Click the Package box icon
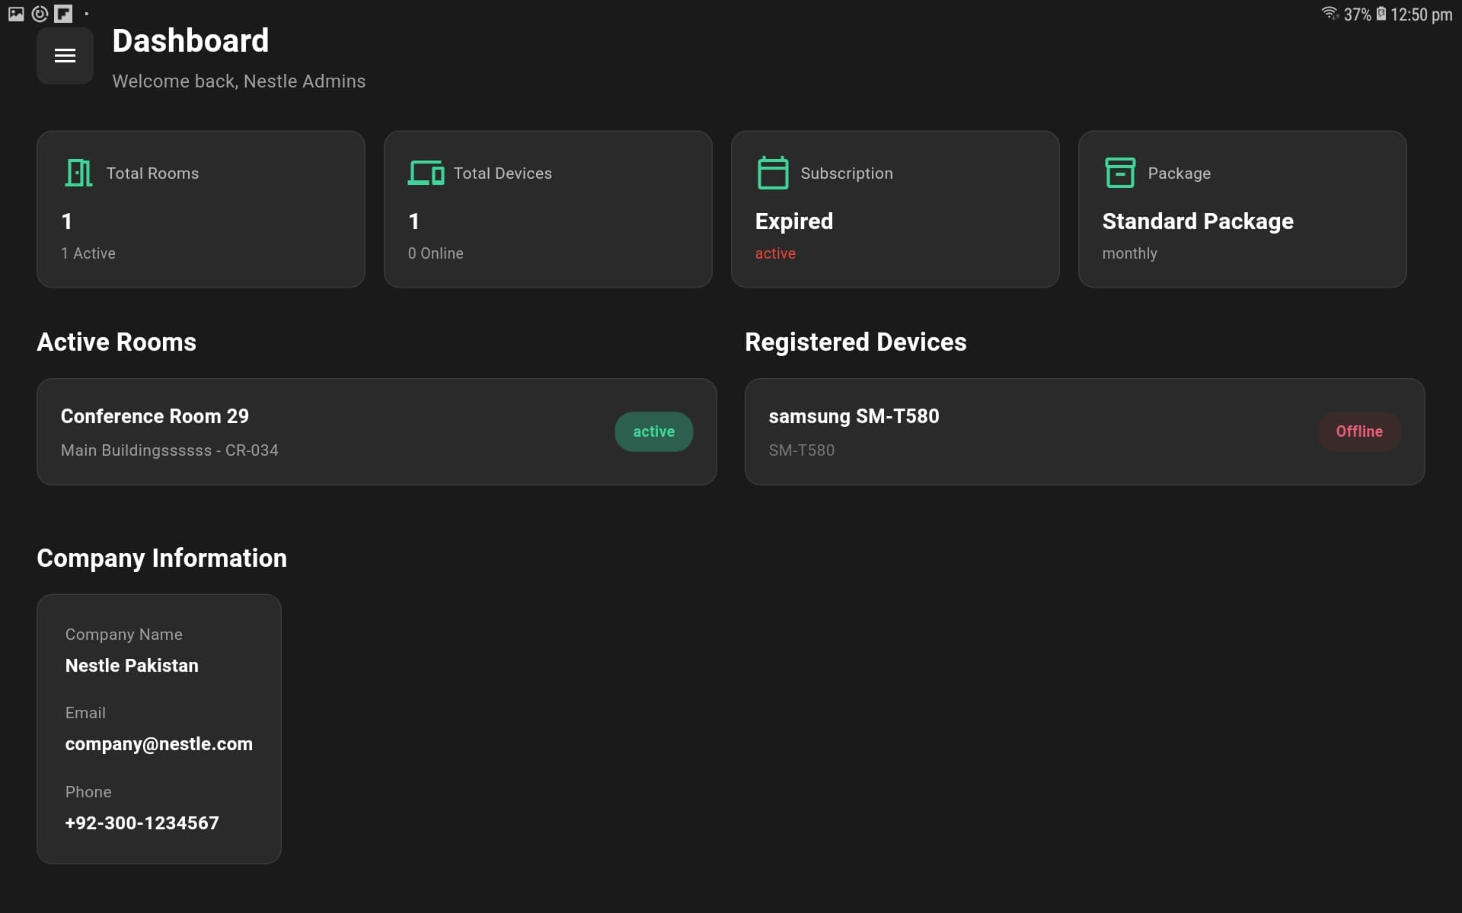This screenshot has height=913, width=1462. coord(1120,172)
